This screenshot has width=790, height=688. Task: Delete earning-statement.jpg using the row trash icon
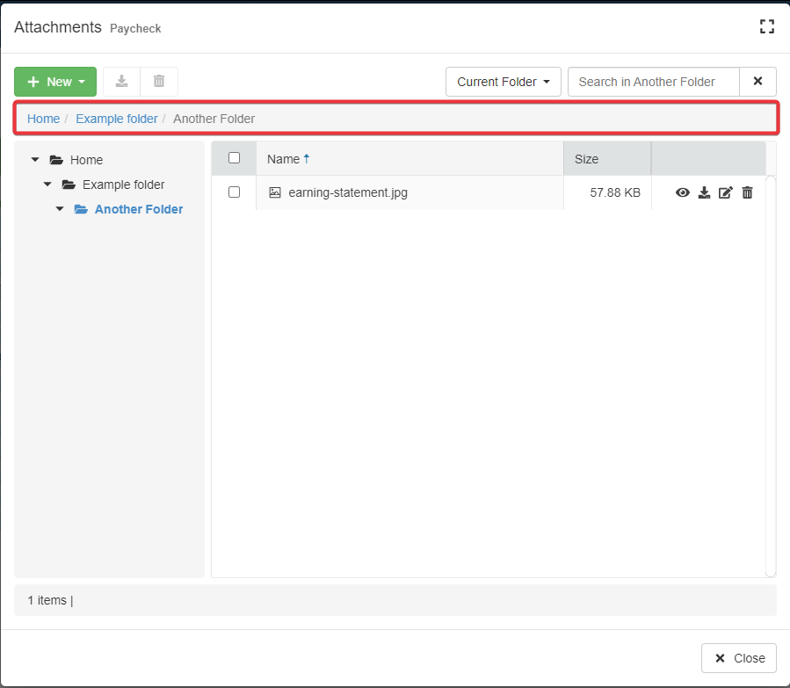[x=747, y=192]
